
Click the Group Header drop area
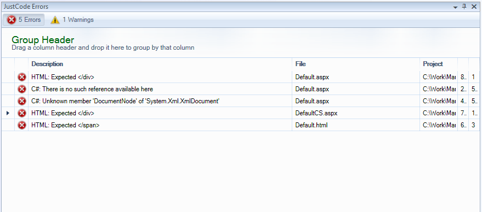[240, 43]
